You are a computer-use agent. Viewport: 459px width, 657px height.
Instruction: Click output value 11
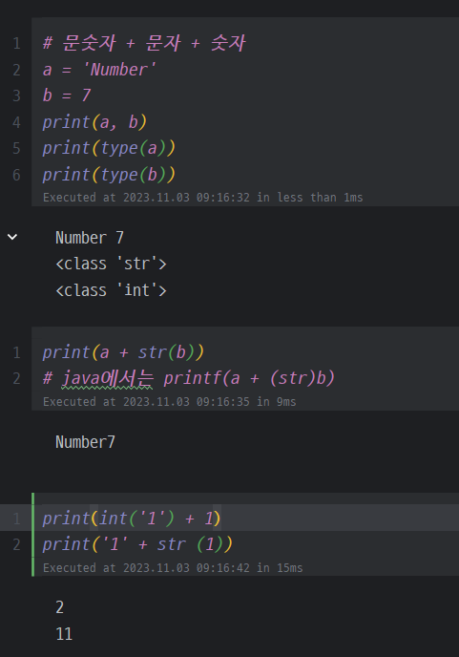64,634
